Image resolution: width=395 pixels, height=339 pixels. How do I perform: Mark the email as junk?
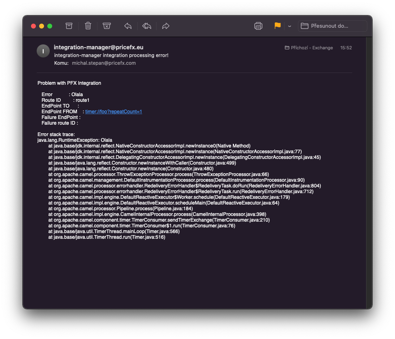pyautogui.click(x=106, y=26)
